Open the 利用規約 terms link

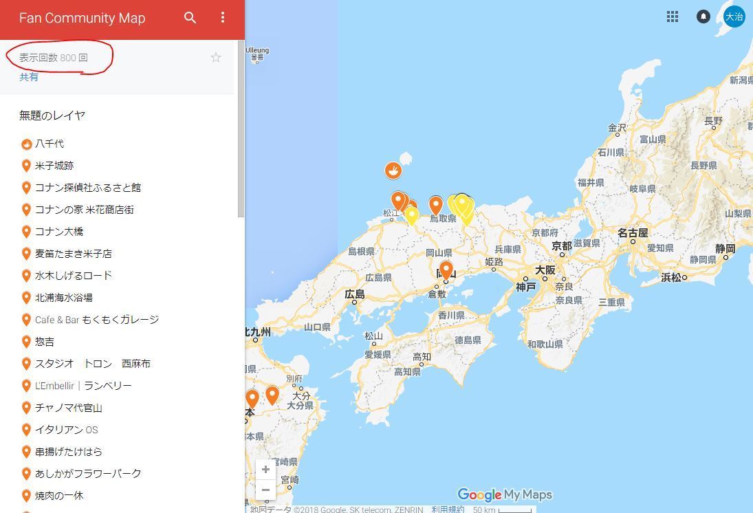pyautogui.click(x=448, y=509)
